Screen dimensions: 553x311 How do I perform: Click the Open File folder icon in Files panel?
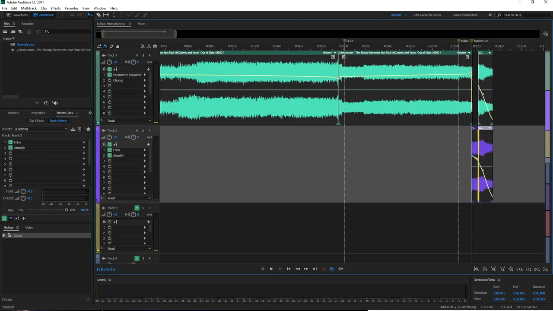point(5,32)
